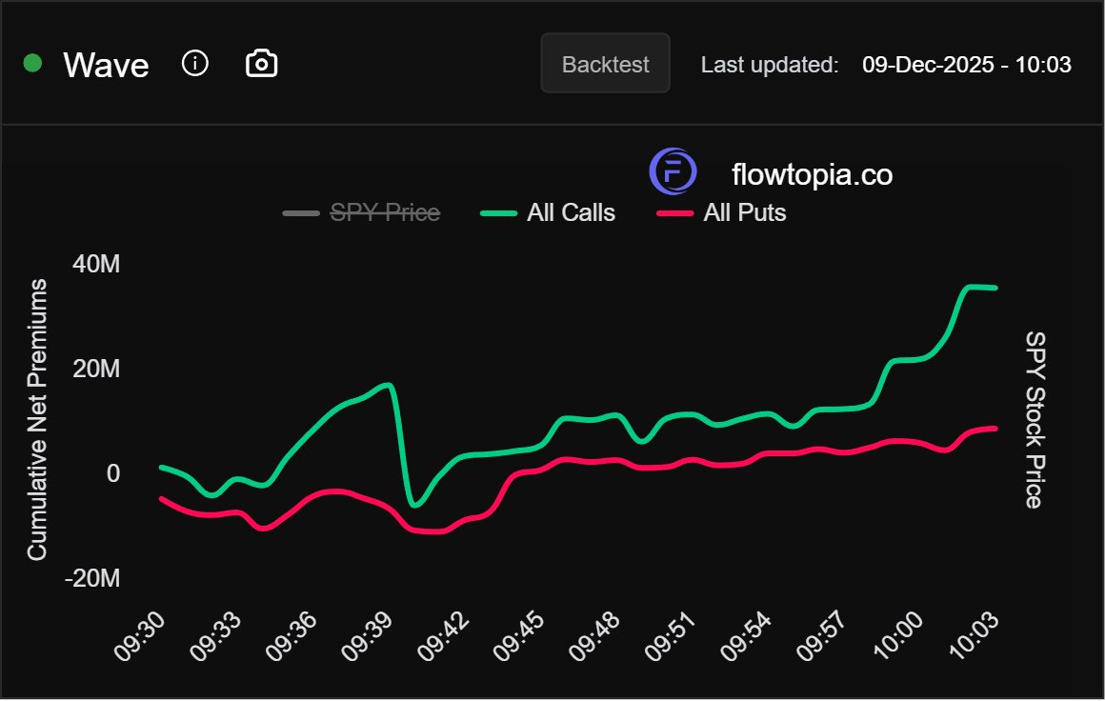Screen dimensions: 1105x701
Task: Click the circled i information icon
Action: tap(194, 62)
